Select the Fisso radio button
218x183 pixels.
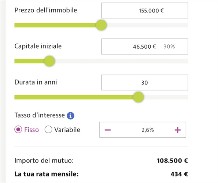(18, 130)
